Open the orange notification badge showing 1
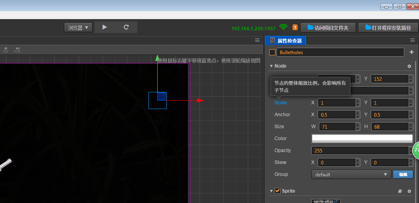419x203 pixels. (295, 27)
